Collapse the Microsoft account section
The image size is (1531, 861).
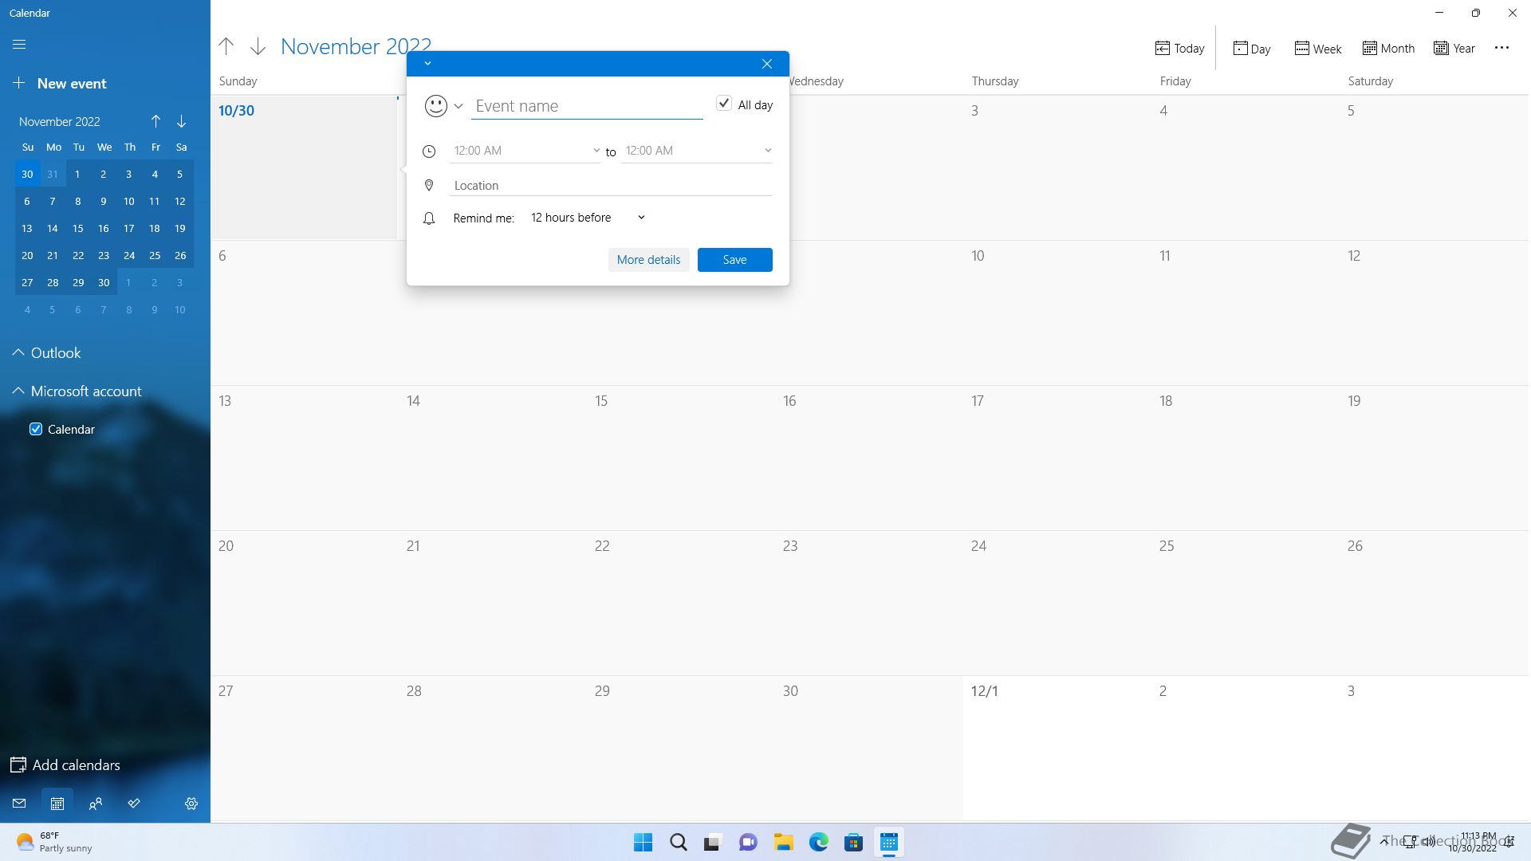tap(77, 391)
